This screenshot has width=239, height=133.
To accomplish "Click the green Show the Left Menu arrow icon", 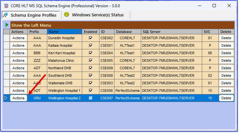I will coord(7,25).
